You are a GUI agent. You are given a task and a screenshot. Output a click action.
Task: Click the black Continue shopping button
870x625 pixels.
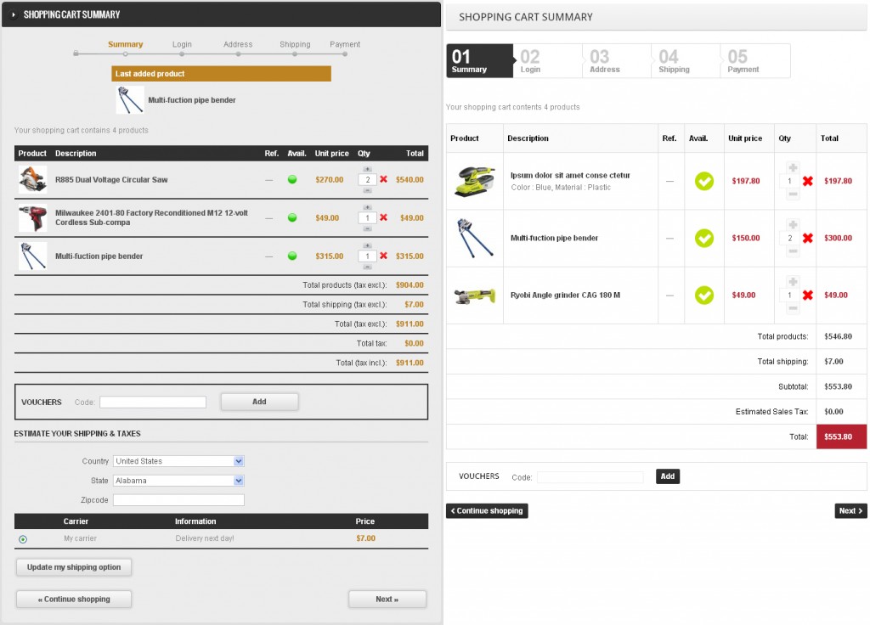point(487,511)
